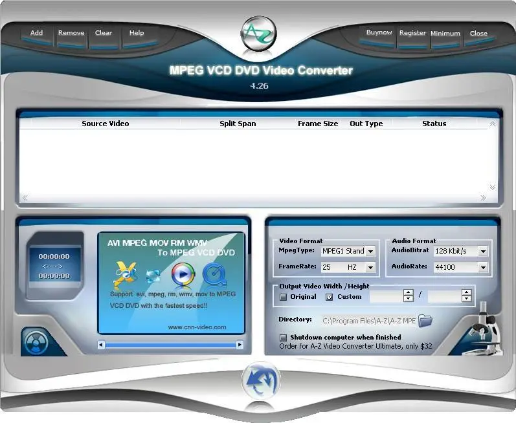Click the Split Span column header

[x=238, y=124]
